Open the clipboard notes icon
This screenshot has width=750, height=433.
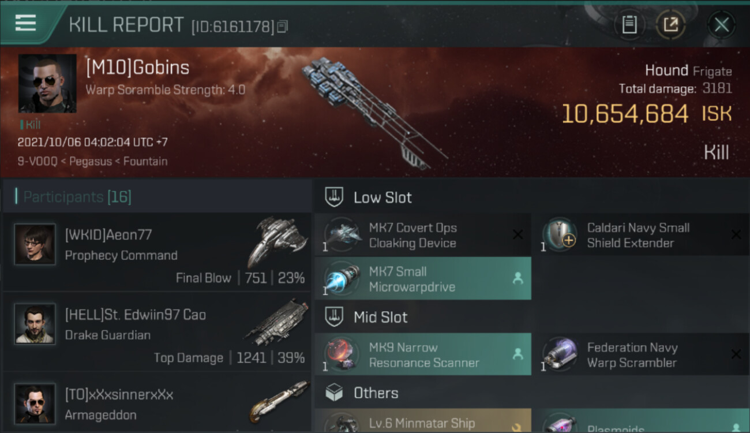click(x=629, y=24)
